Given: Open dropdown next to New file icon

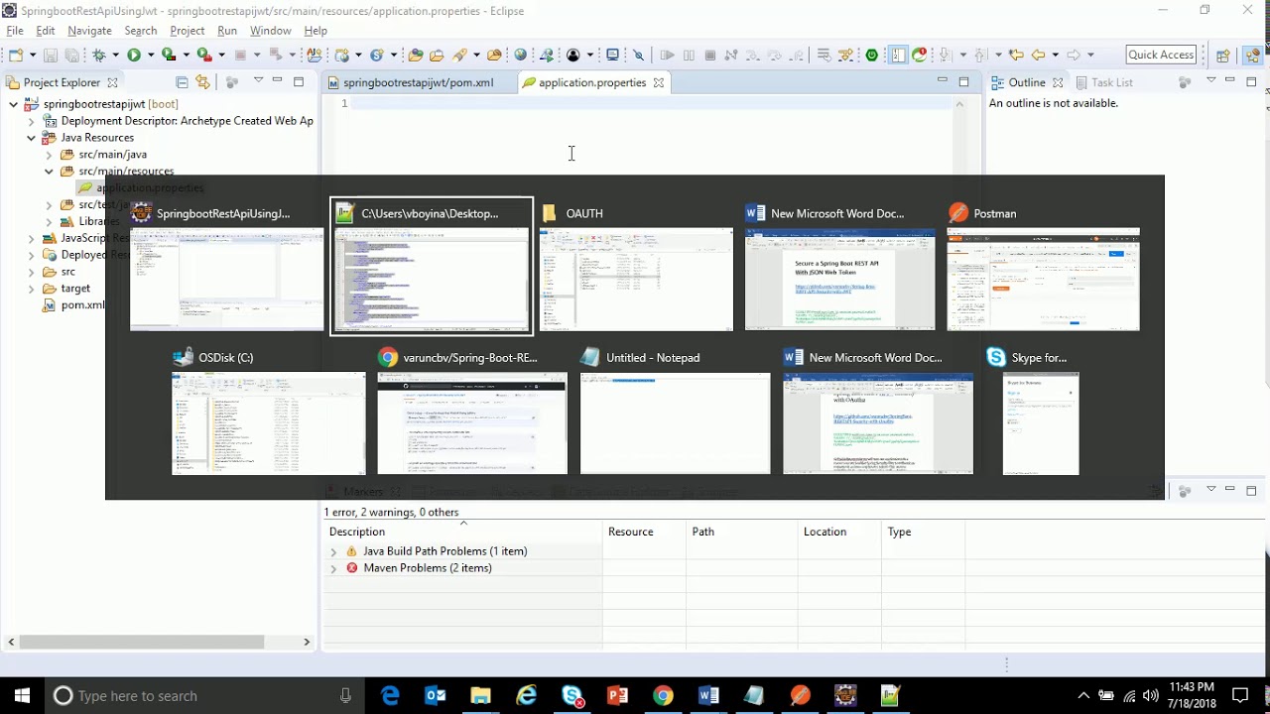Looking at the screenshot, I should [x=33, y=55].
